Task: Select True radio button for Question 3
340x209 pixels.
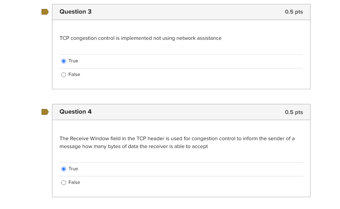Action: pyautogui.click(x=64, y=61)
